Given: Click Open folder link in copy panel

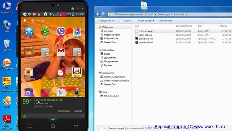Looking at the screenshot, I should [64, 111].
